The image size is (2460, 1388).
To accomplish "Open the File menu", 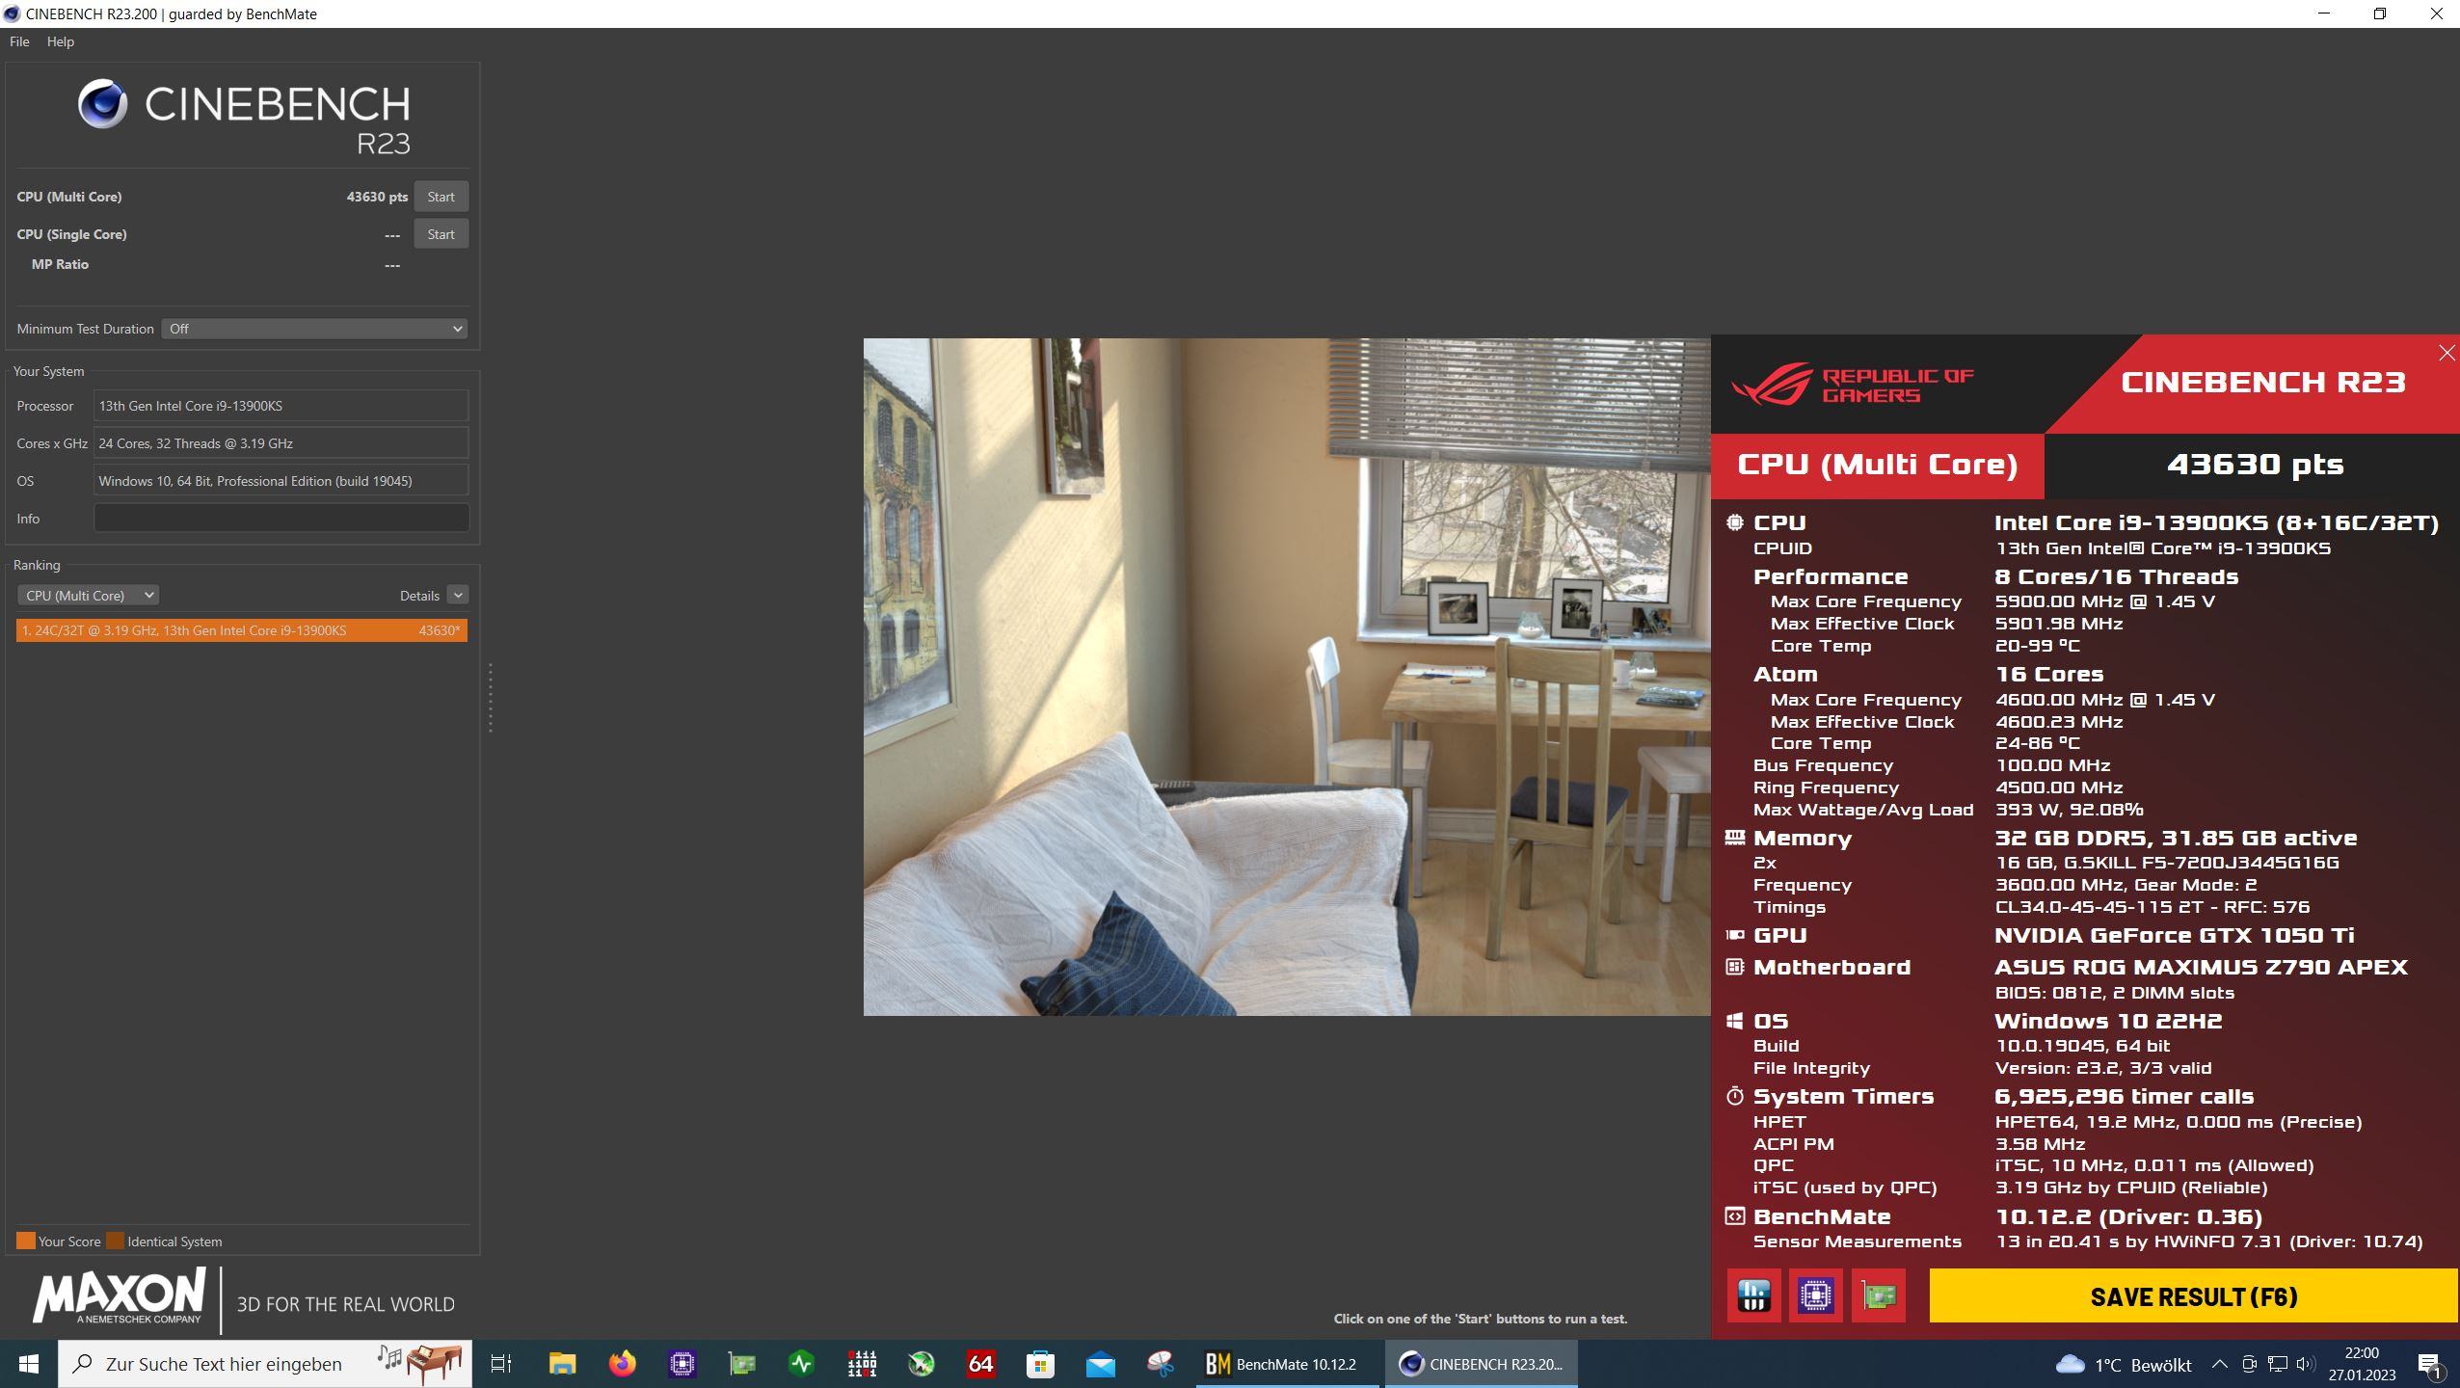I will coord(19,41).
